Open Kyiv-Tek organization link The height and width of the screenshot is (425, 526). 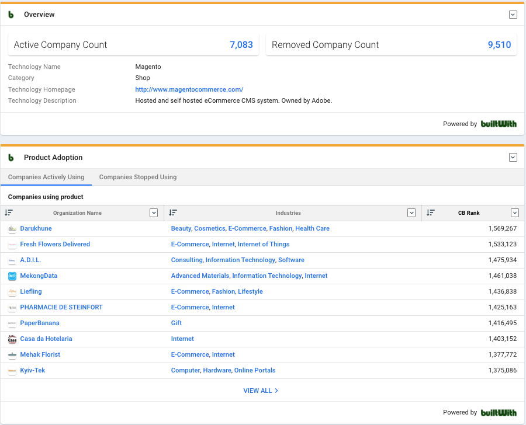[33, 370]
